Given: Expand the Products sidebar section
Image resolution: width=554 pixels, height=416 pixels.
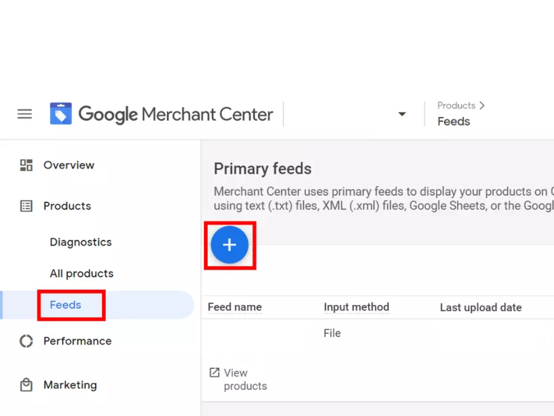Looking at the screenshot, I should [x=67, y=206].
